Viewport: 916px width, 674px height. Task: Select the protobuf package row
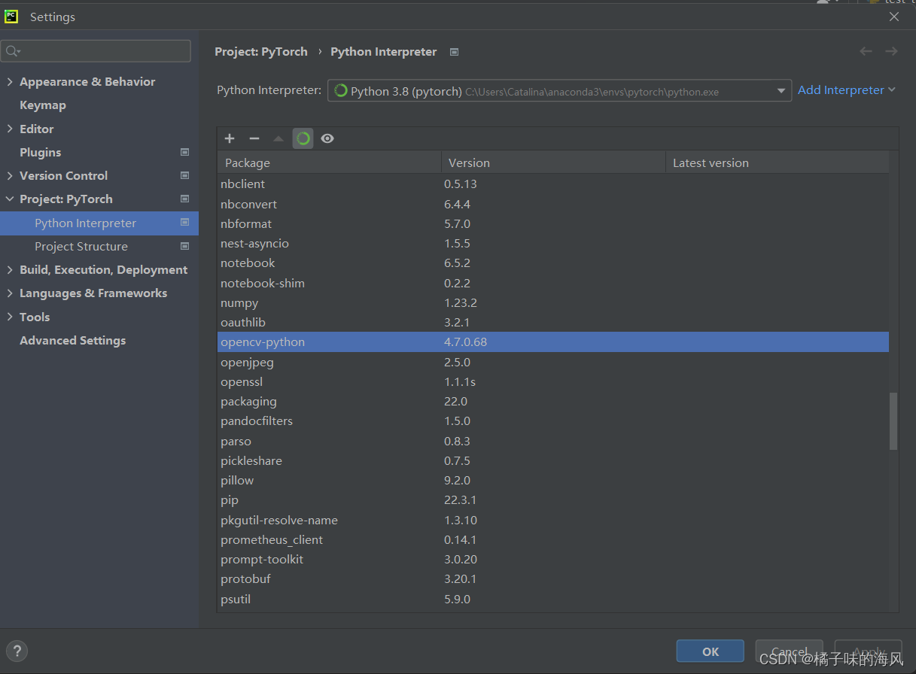[x=553, y=579]
